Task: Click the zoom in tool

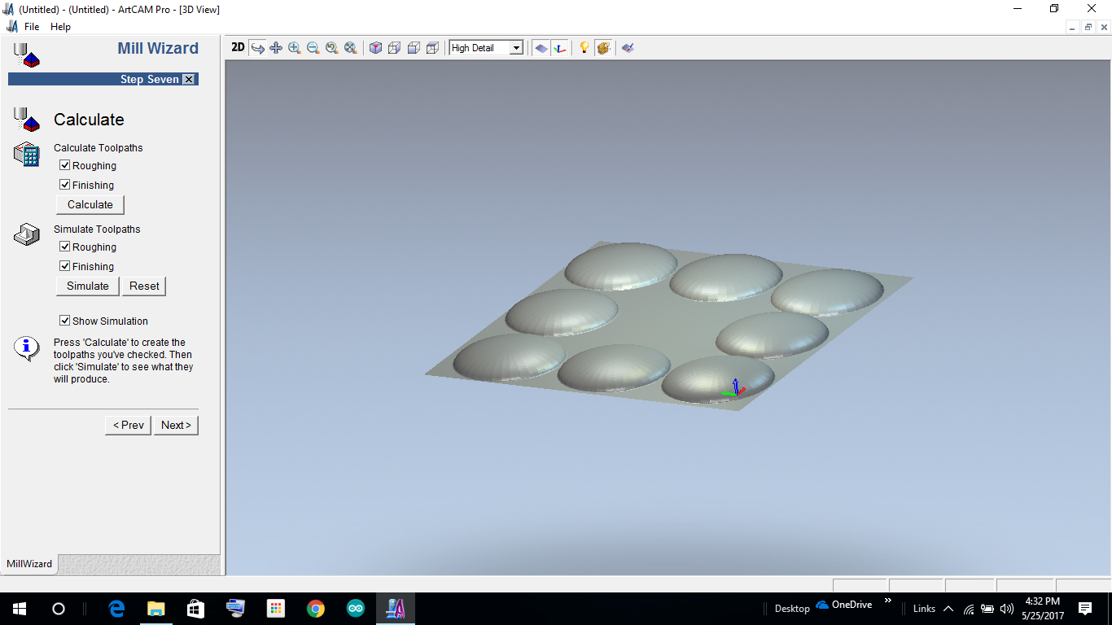Action: 295,47
